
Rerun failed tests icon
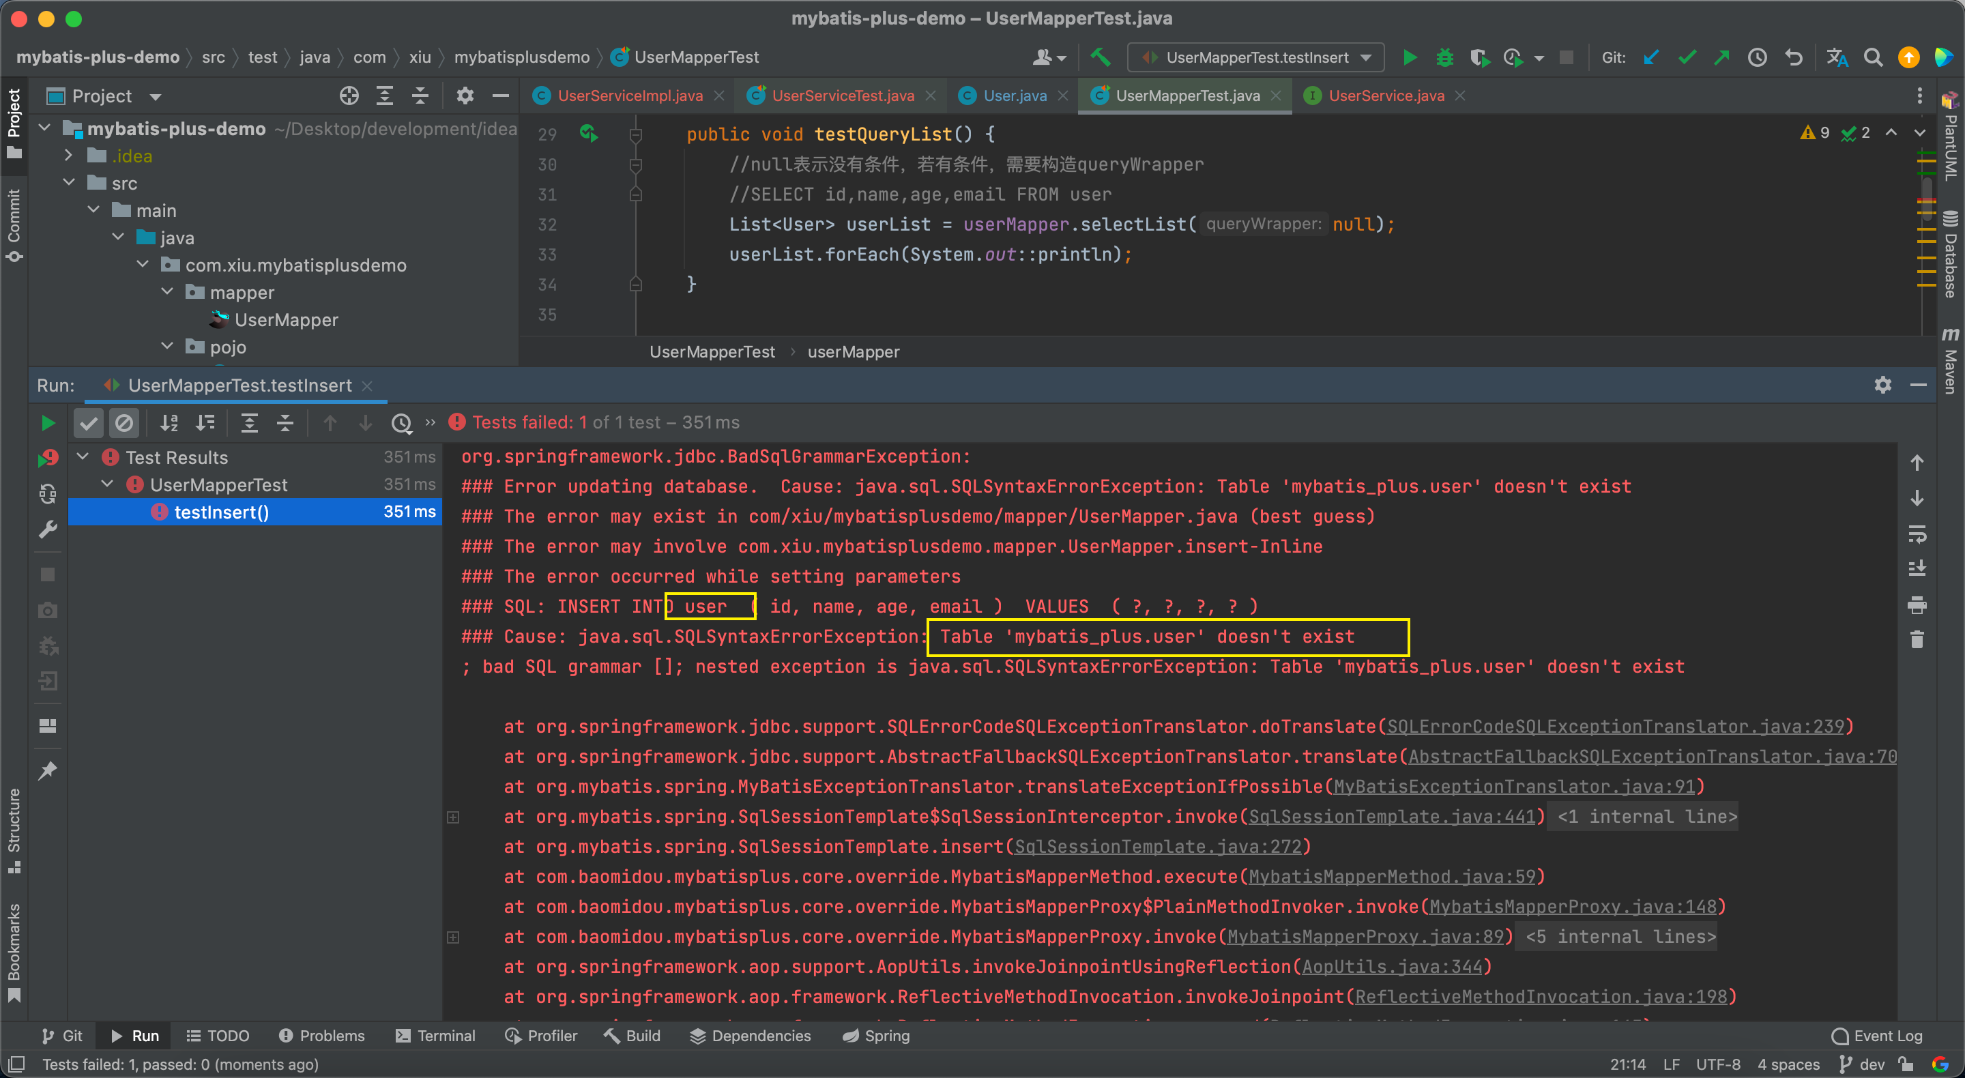(x=47, y=458)
